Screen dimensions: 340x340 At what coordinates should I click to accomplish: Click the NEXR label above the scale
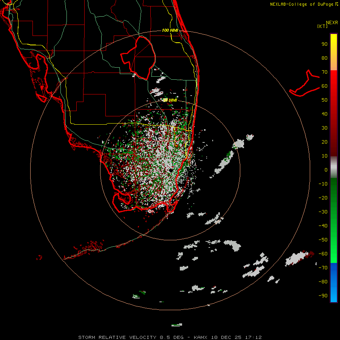tap(332, 23)
